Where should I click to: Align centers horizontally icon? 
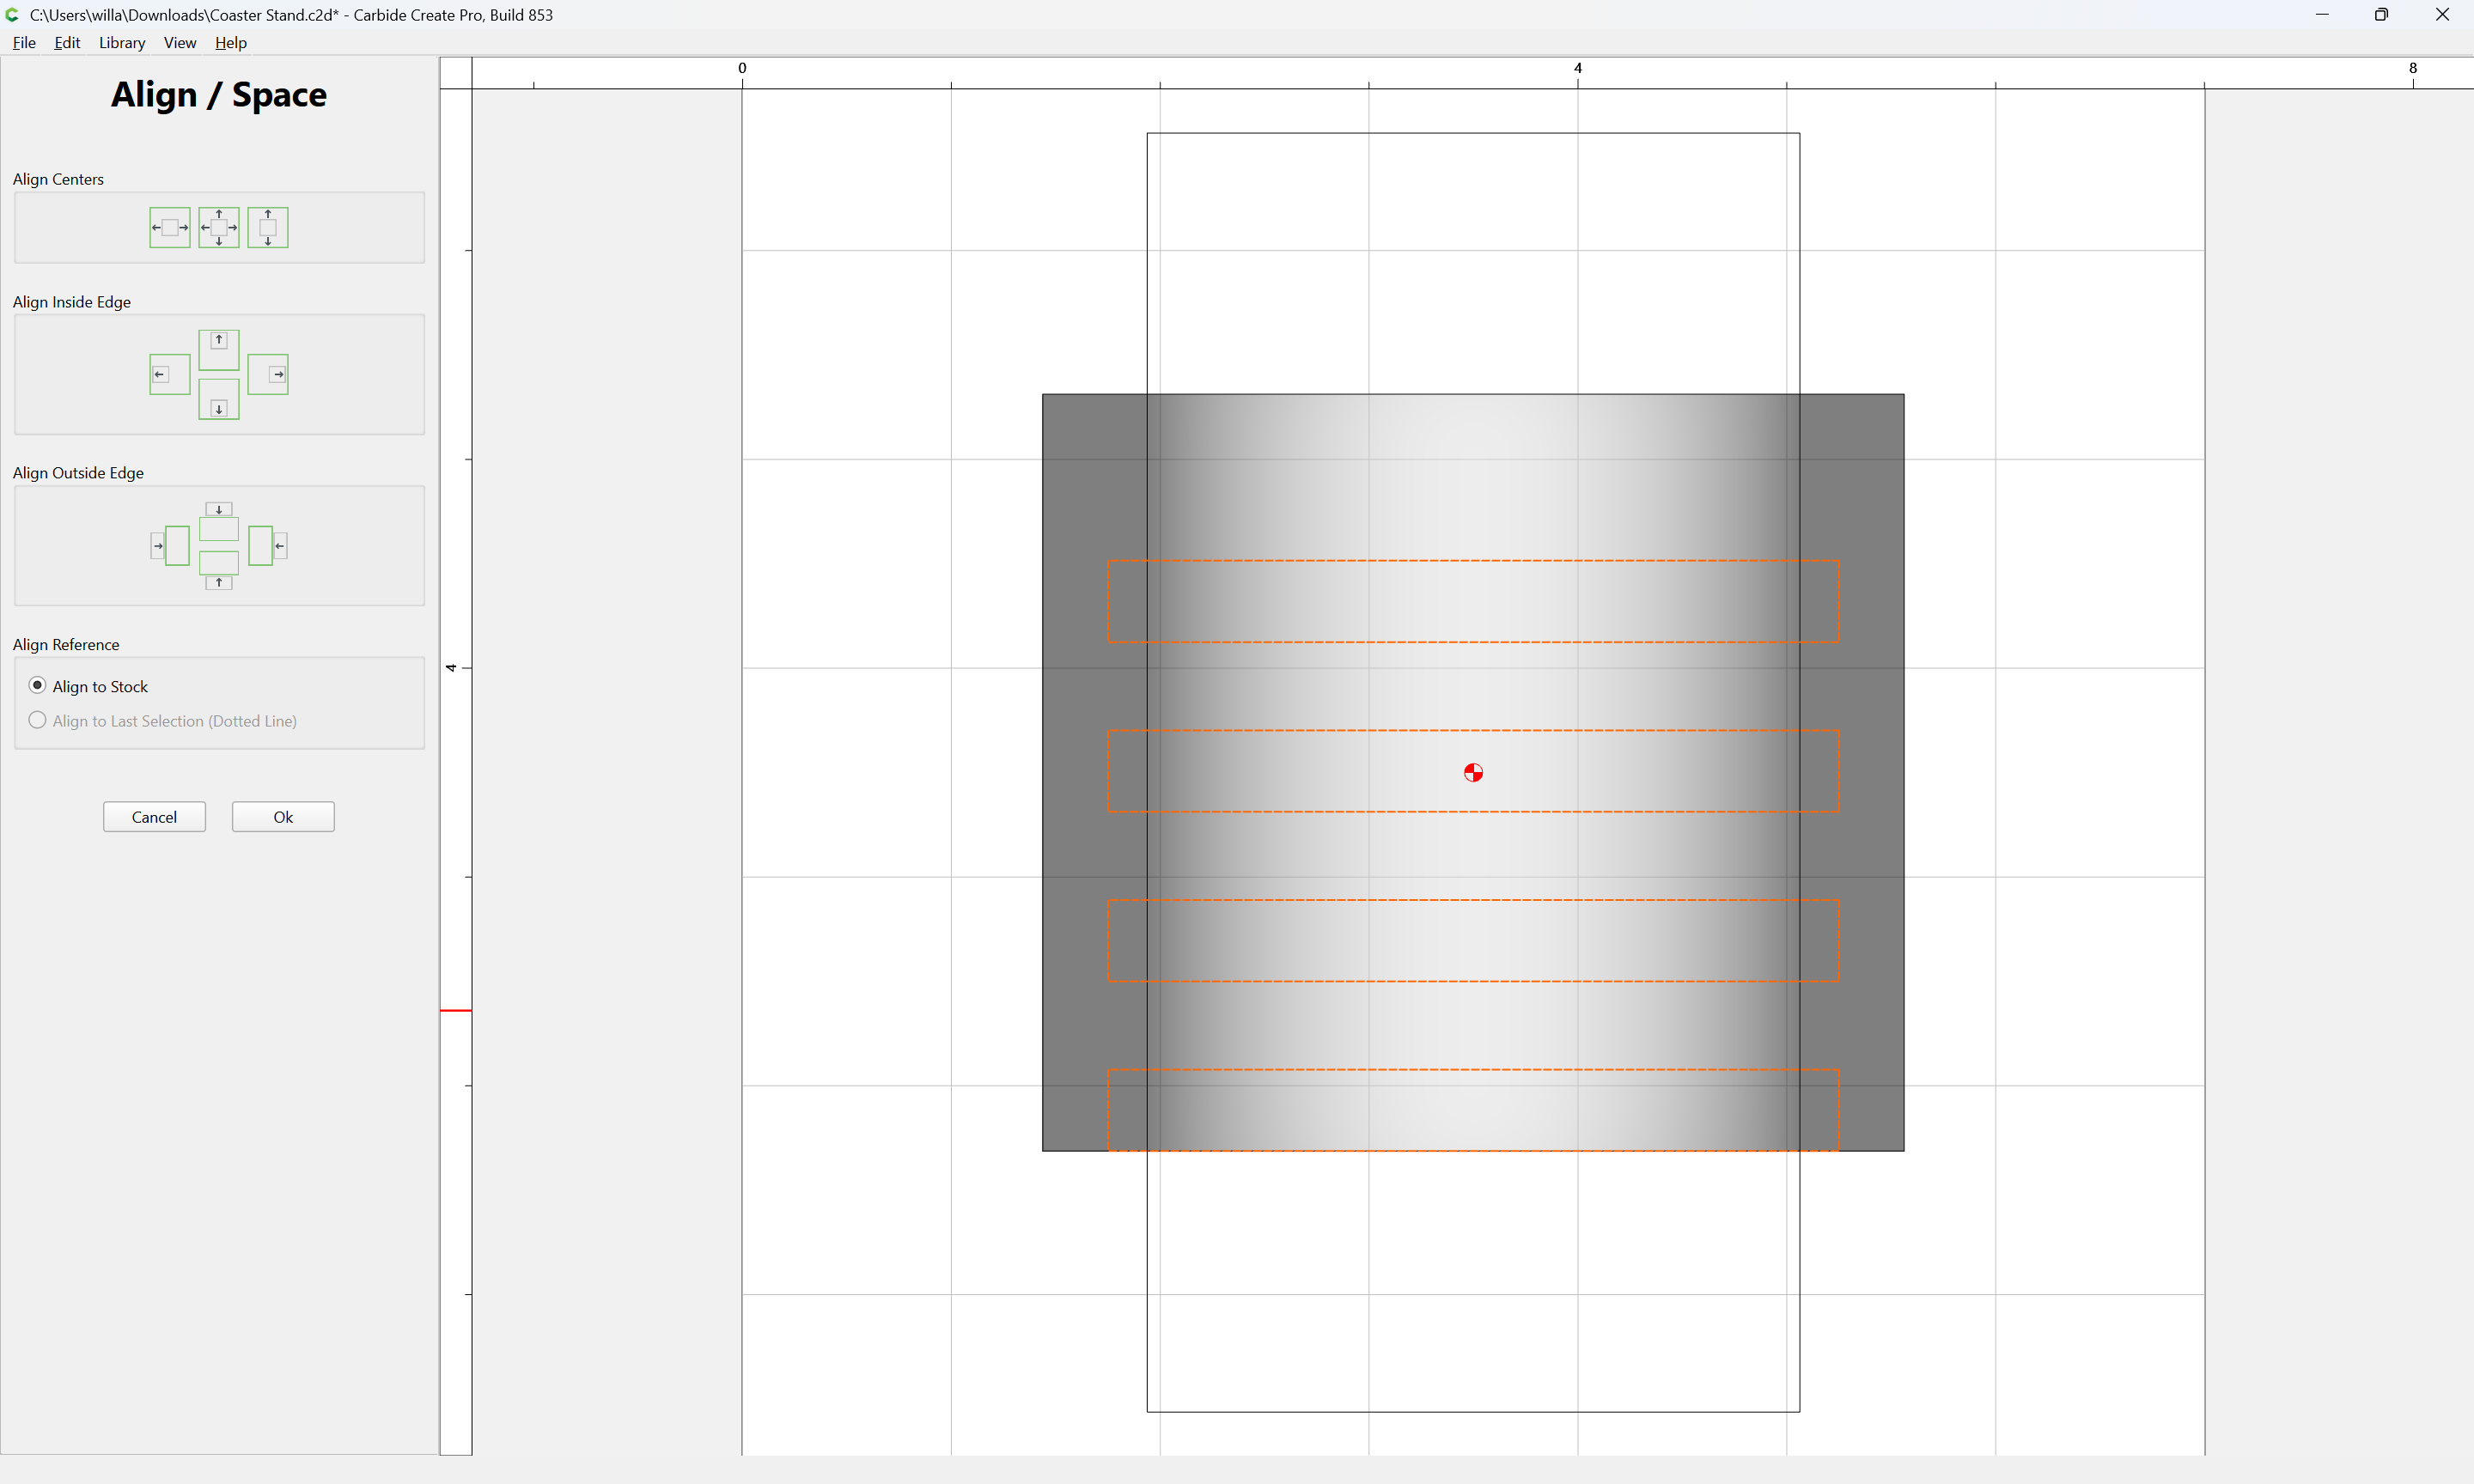(170, 228)
